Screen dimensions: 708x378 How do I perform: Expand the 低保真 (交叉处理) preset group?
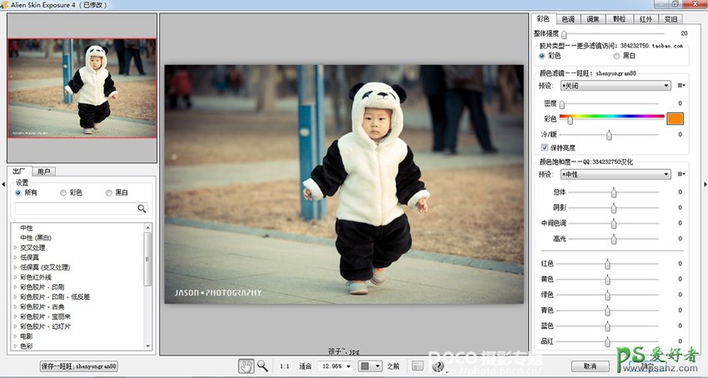pos(15,267)
